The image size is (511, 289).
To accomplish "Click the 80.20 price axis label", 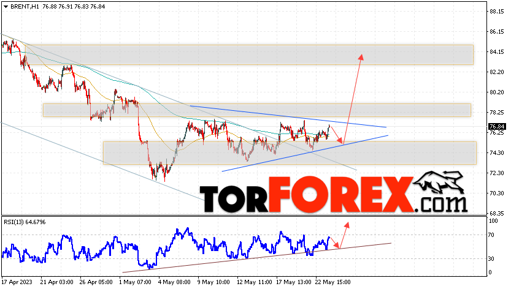I will point(497,92).
